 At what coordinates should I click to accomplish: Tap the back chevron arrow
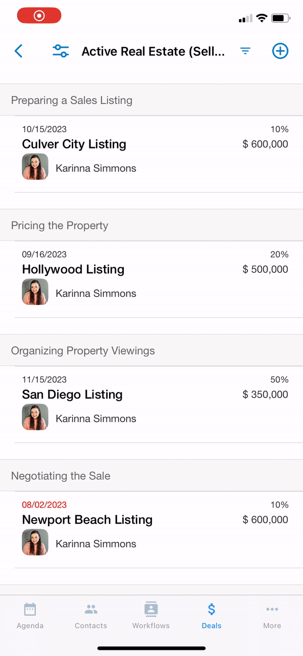tap(19, 51)
